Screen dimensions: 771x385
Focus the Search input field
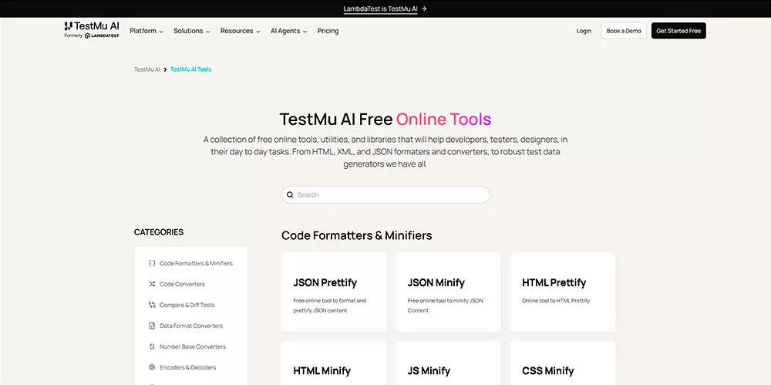click(385, 194)
